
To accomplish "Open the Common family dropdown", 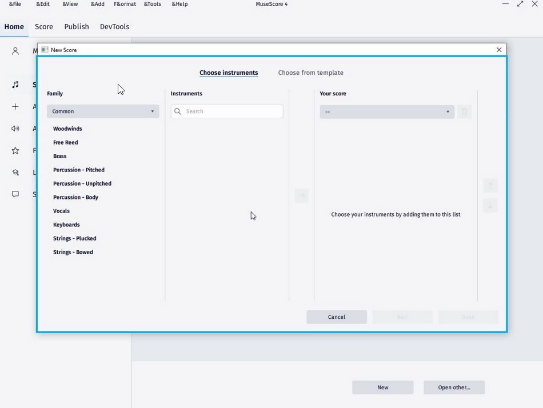I will click(x=103, y=111).
